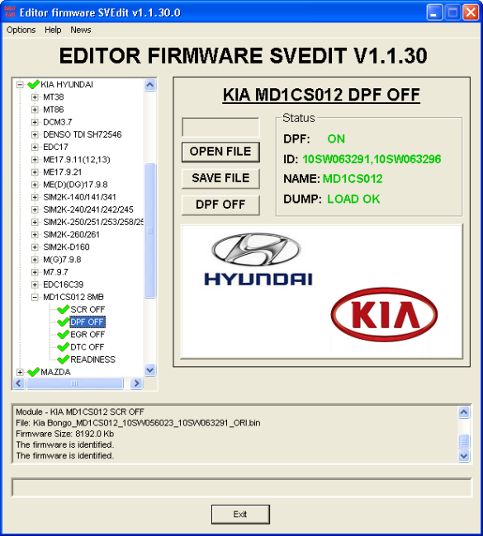The image size is (483, 536).
Task: Click log panel scroll up arrow
Action: click(464, 412)
